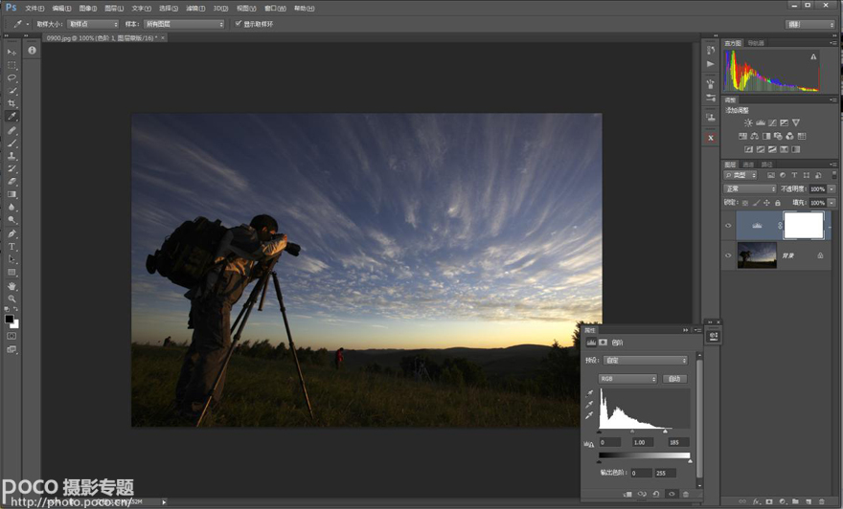The height and width of the screenshot is (509, 843).
Task: Select the Zoom tool in the toolbar
Action: pos(11,299)
